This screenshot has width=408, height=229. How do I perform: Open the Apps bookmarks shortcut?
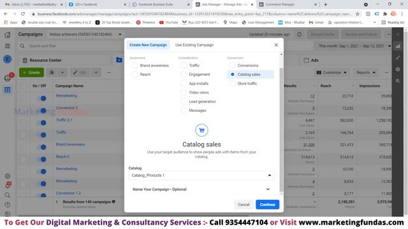(11, 23)
